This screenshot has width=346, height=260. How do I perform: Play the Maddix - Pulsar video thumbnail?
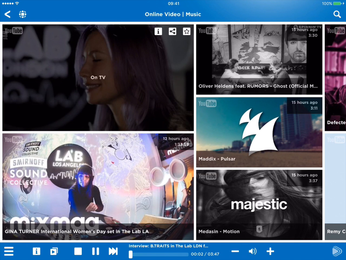point(259,132)
